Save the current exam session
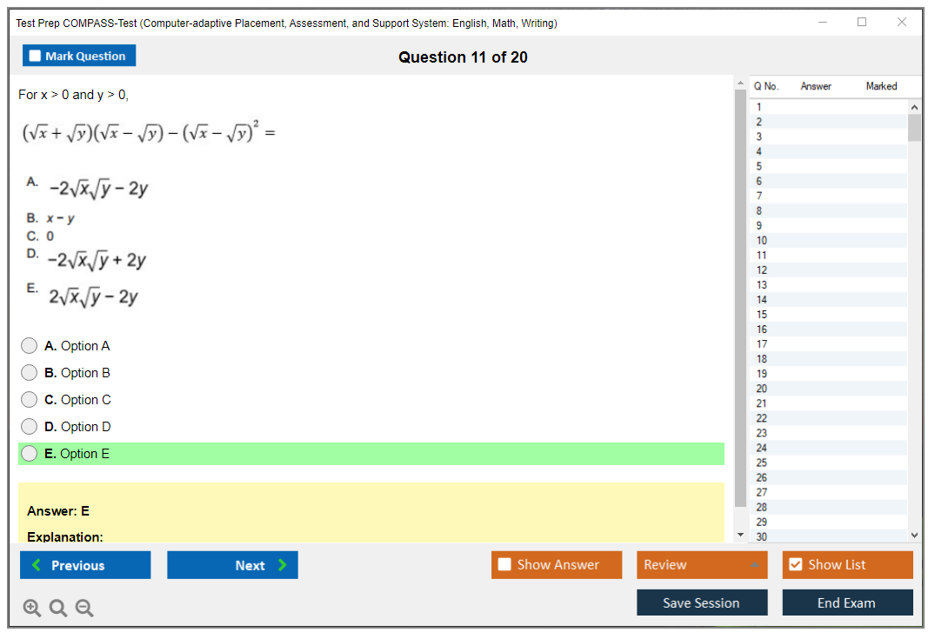Viewport: 935px width, 639px height. (x=701, y=602)
